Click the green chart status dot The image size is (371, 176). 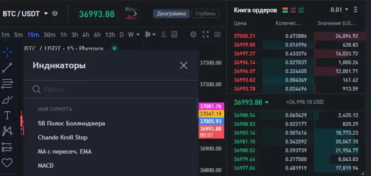pos(115,49)
